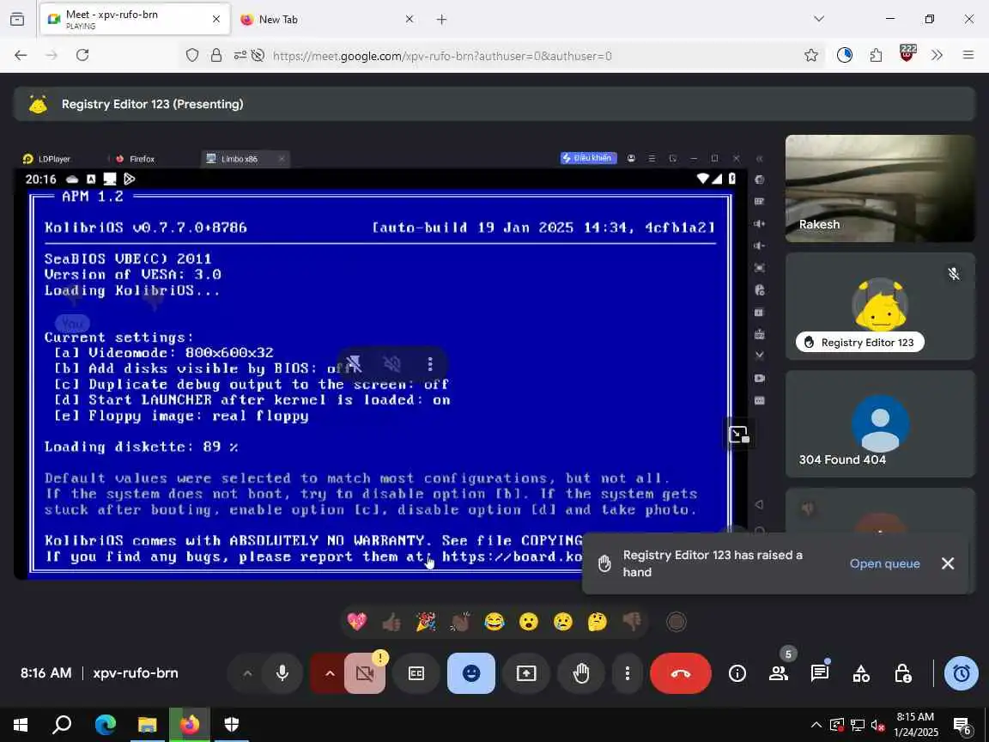Viewport: 989px width, 742px height.
Task: Bookmark this page with the star
Action: click(811, 56)
